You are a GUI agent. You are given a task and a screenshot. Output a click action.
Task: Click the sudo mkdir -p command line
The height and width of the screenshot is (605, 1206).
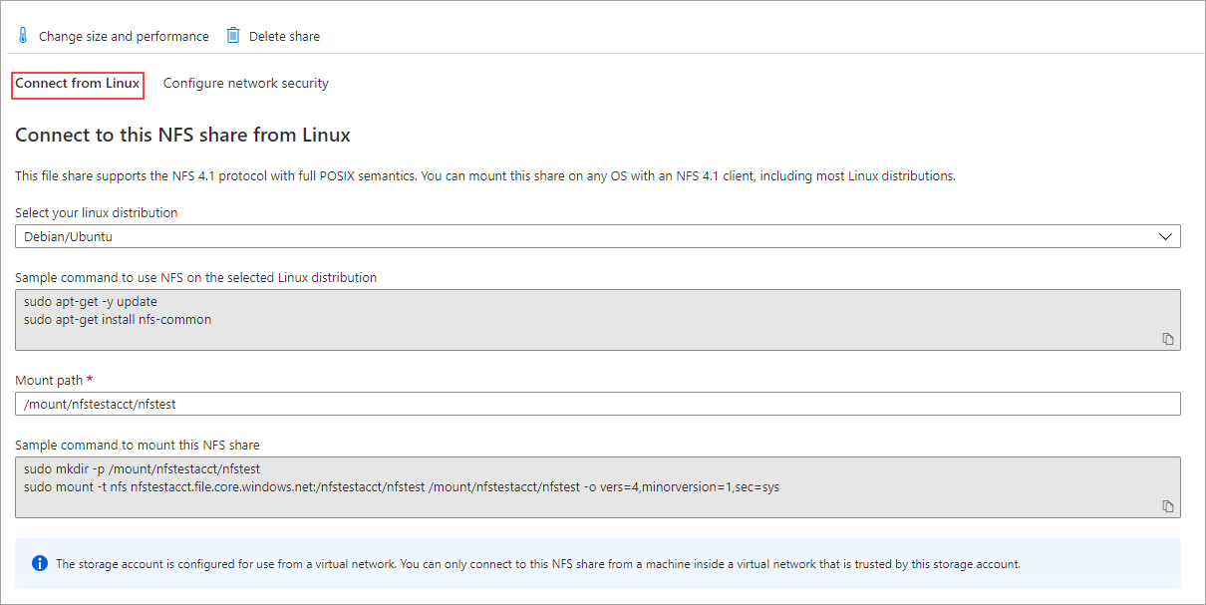tap(142, 468)
